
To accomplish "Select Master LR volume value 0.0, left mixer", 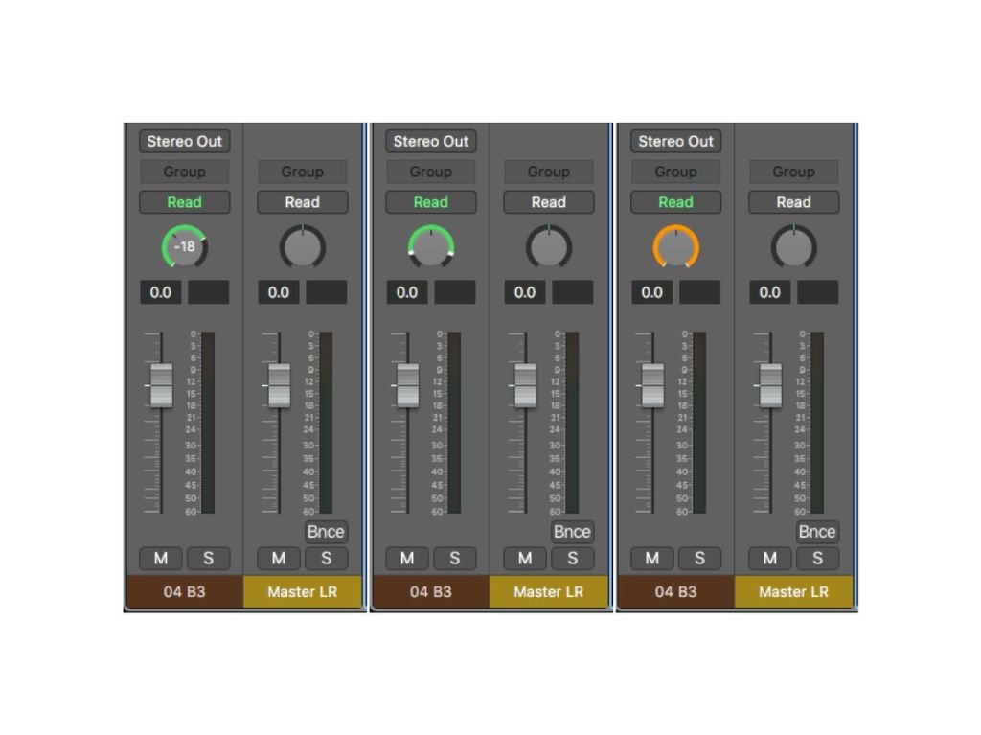I will [279, 292].
